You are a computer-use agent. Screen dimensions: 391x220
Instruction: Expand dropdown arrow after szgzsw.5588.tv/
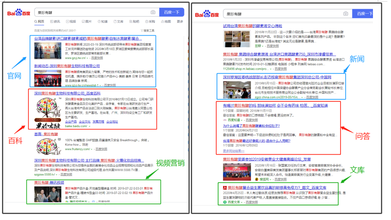(x=57, y=175)
